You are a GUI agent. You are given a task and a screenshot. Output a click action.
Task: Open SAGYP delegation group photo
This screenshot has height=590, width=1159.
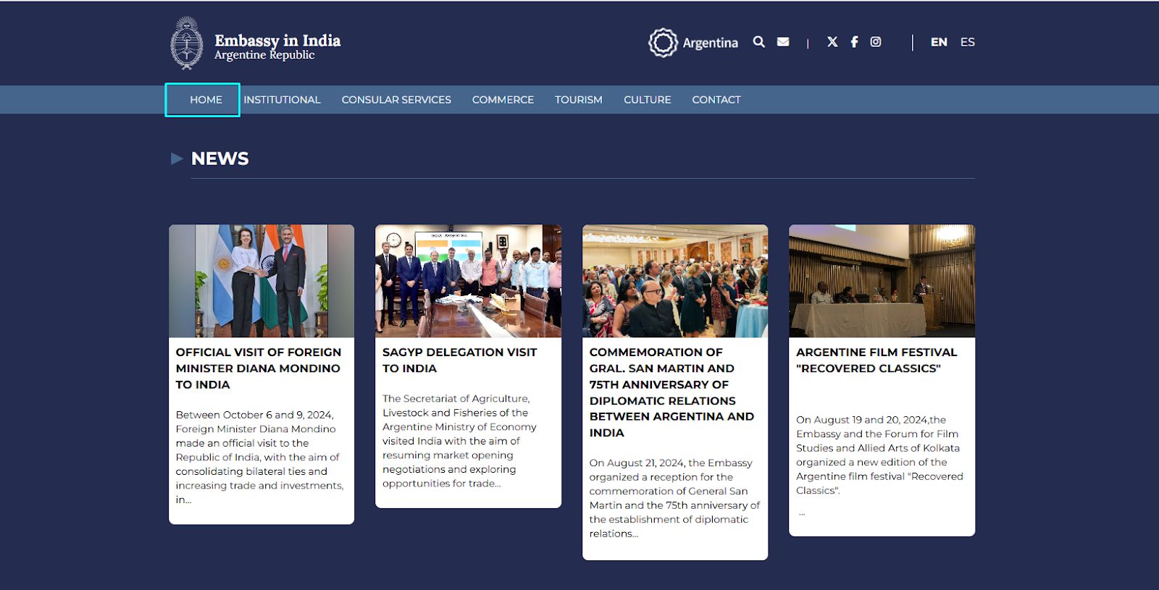[x=468, y=281]
